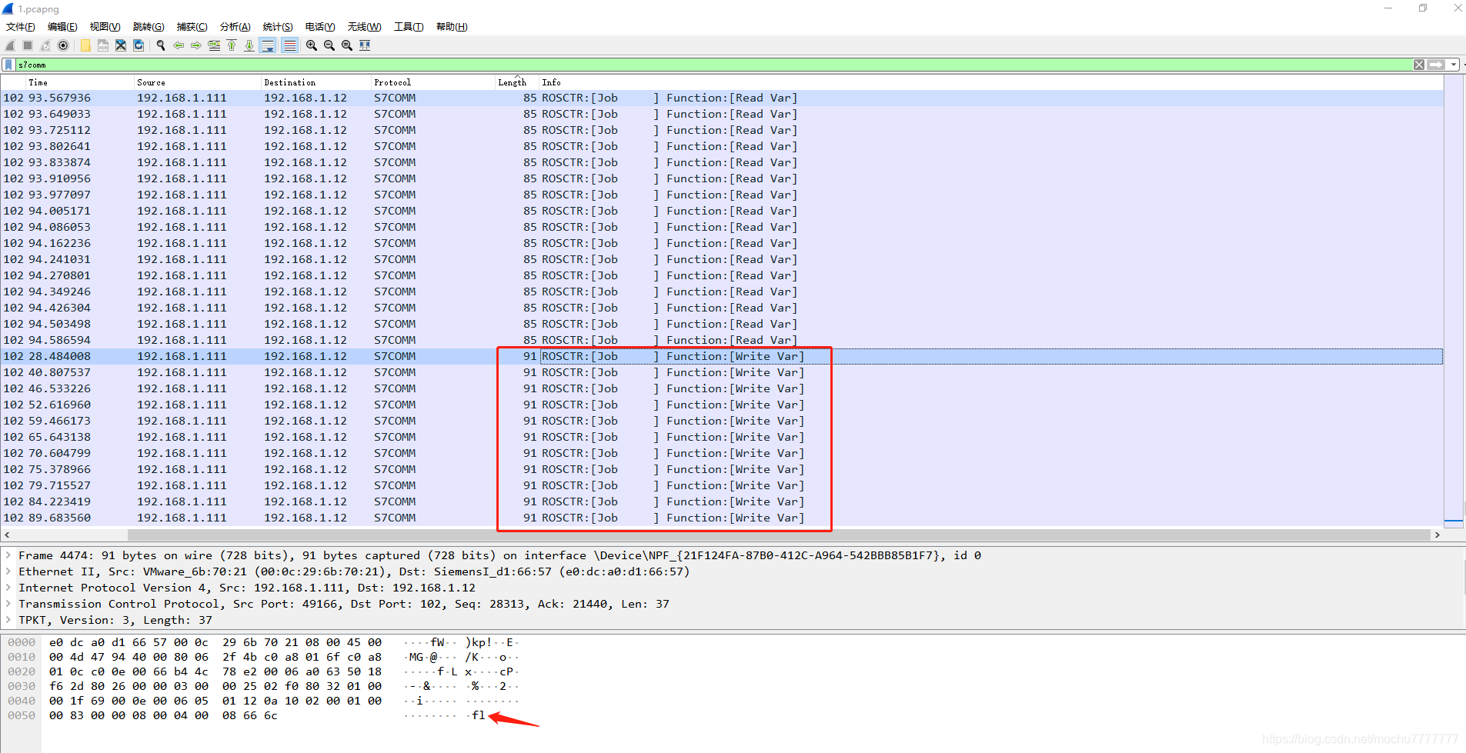Select Read Var packet at 94.586594
The width and height of the screenshot is (1466, 753).
(x=722, y=340)
